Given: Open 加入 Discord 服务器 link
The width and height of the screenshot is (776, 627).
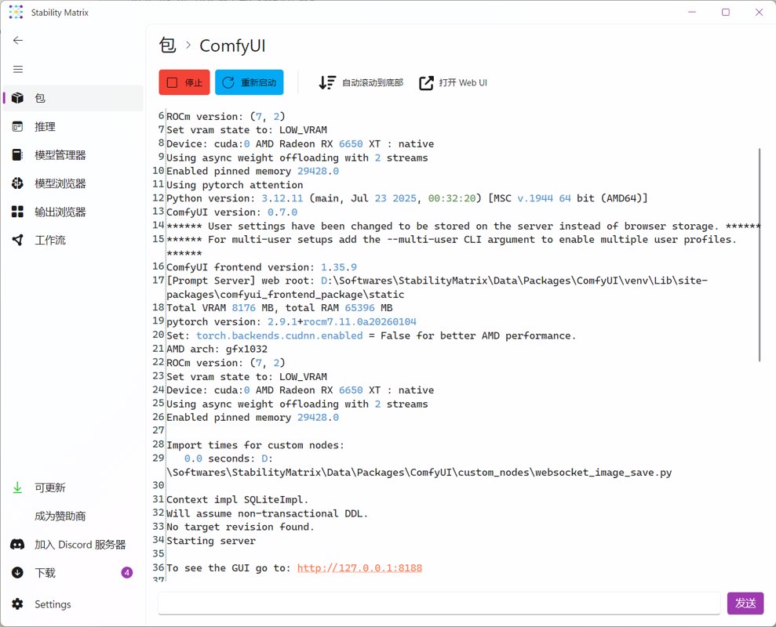Looking at the screenshot, I should [80, 545].
